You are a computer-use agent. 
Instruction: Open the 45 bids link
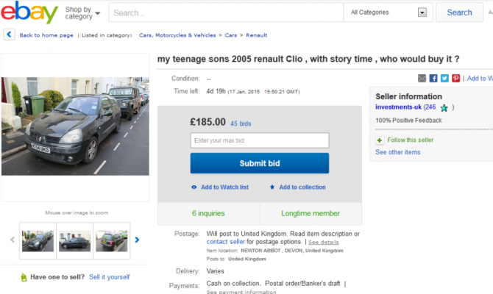(x=241, y=123)
